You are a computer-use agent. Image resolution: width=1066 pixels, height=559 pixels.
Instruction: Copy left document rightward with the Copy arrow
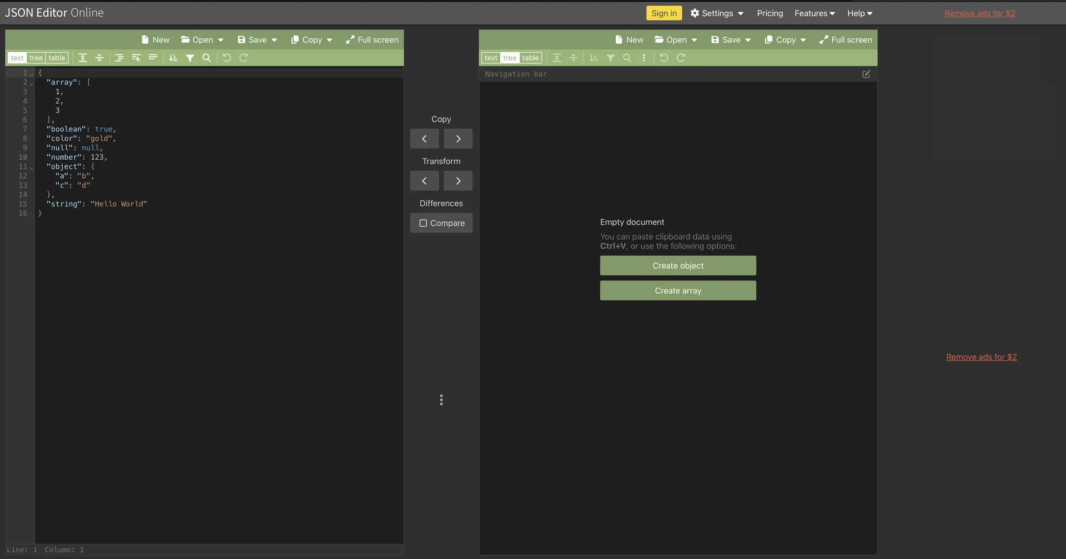click(x=457, y=139)
